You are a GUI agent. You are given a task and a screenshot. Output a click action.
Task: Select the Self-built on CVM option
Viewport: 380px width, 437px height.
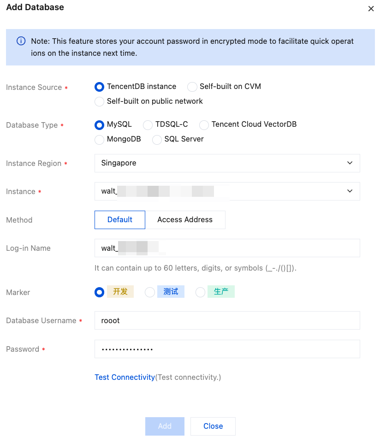[192, 87]
